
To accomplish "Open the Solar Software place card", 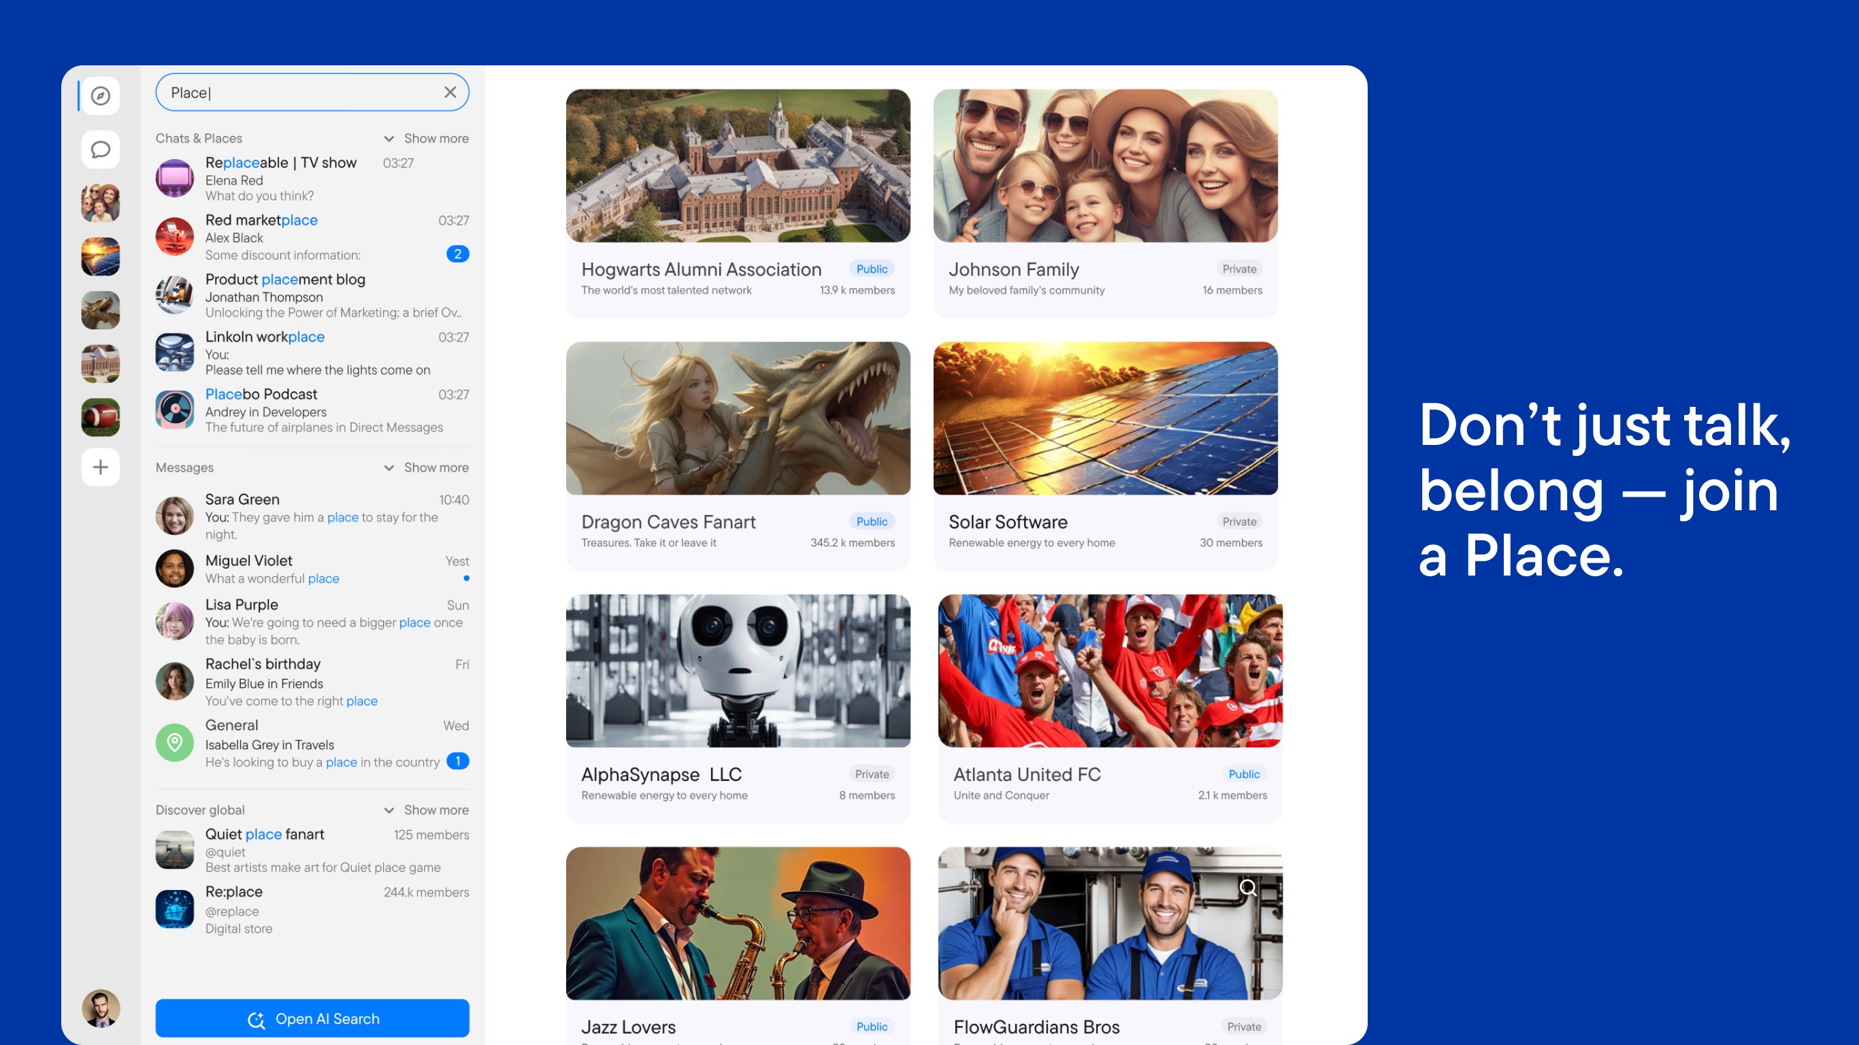I will tap(1105, 454).
